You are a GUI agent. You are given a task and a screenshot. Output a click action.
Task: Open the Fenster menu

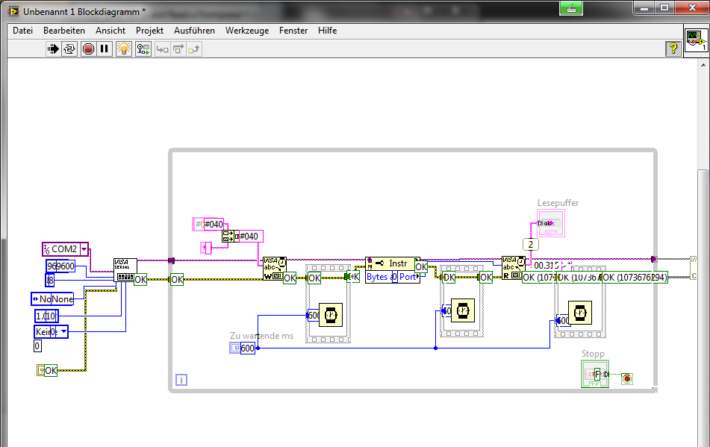[293, 31]
